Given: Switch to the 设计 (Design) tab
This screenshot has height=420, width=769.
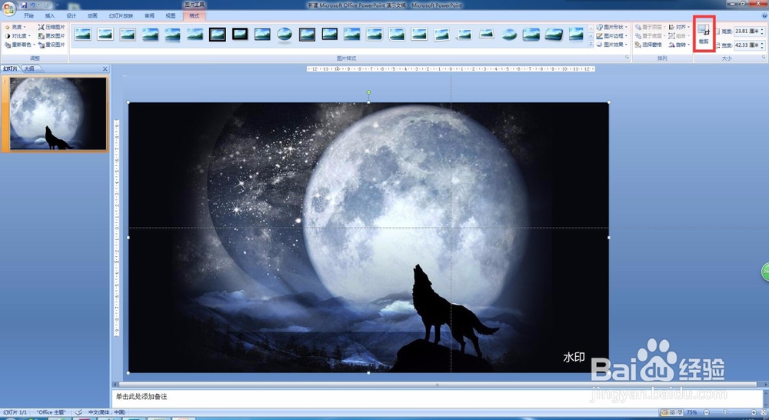Looking at the screenshot, I should [71, 15].
